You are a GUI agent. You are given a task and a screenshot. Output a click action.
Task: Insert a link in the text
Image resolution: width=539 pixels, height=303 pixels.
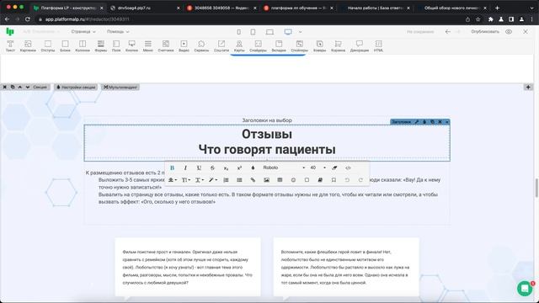pyautogui.click(x=253, y=180)
